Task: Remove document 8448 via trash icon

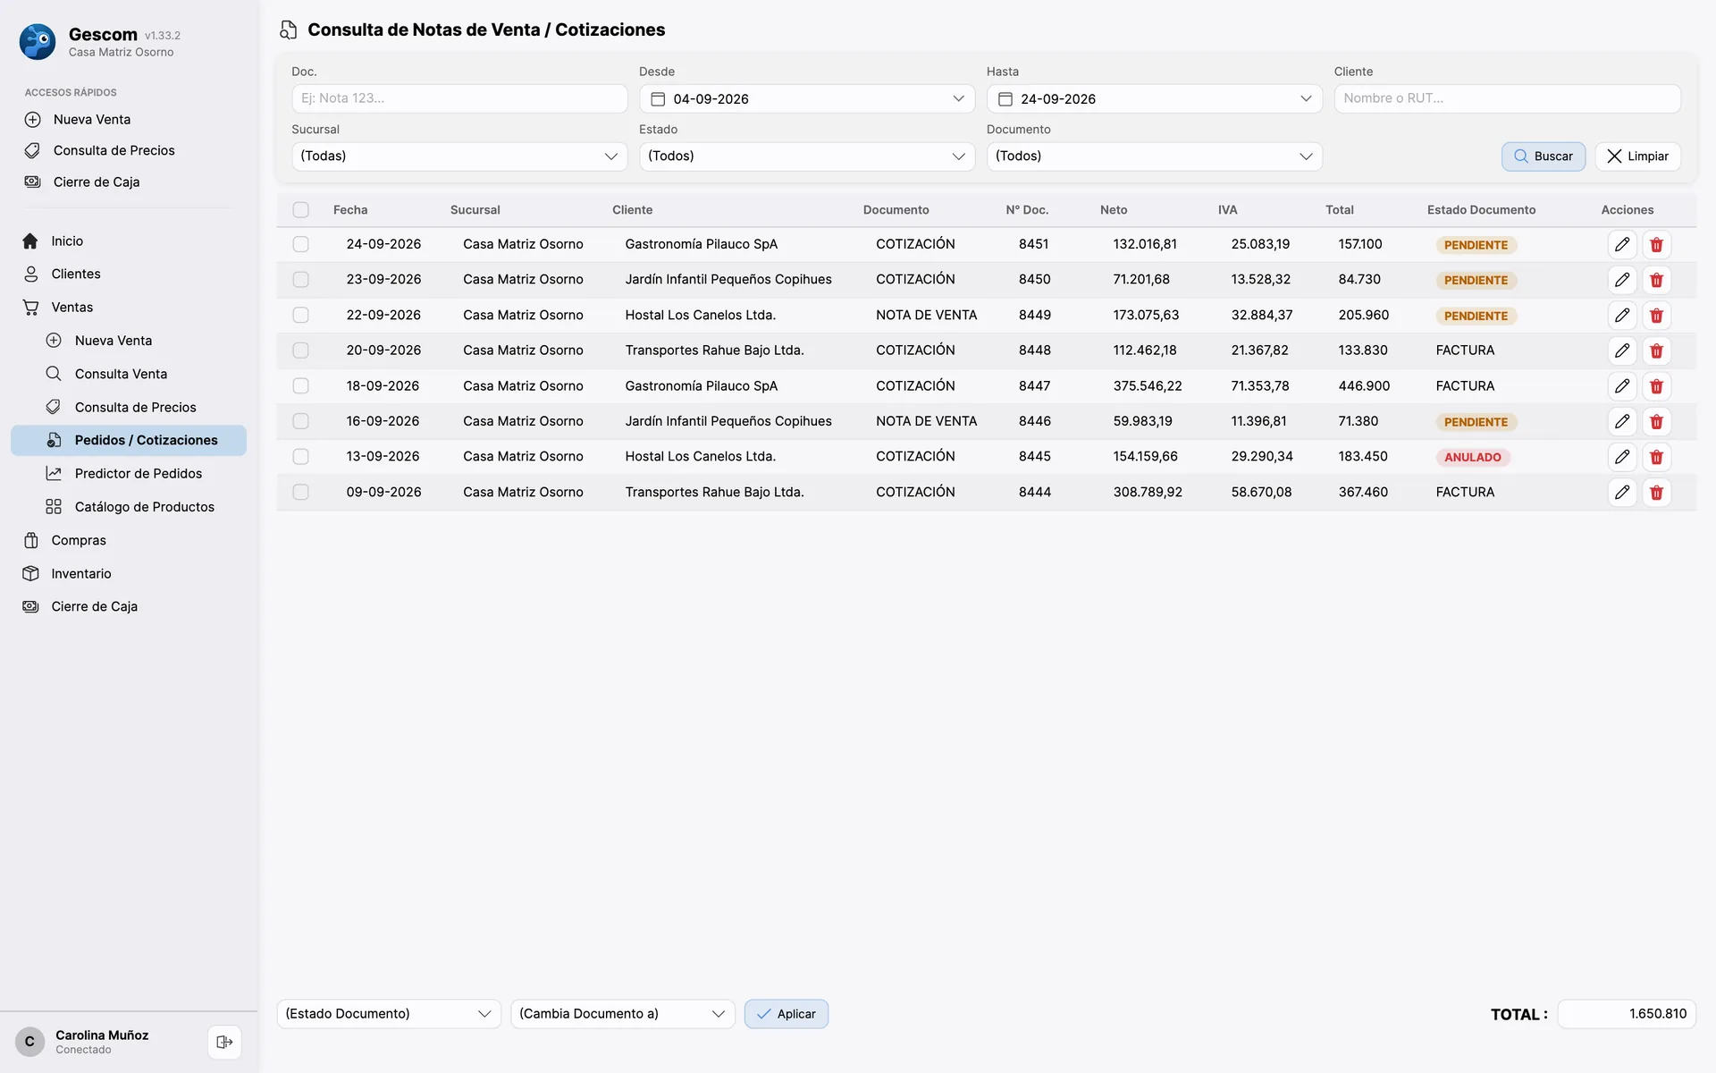Action: [1656, 351]
